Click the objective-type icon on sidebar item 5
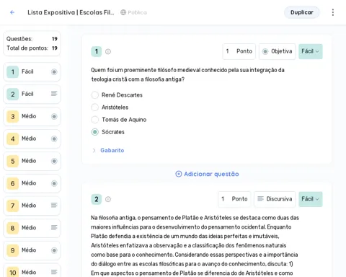Screen dimensions: 346x277 [x=54, y=161]
